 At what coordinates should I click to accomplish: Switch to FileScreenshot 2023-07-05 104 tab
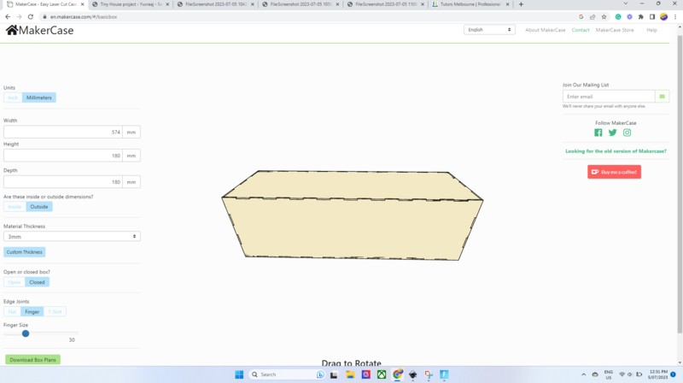click(215, 4)
